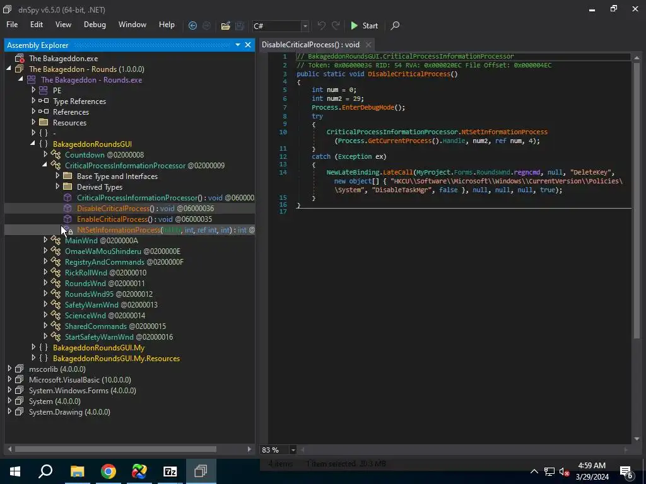This screenshot has width=646, height=484.
Task: Collapse The Bakageddon - Rounds.exe module
Action: coord(21,79)
